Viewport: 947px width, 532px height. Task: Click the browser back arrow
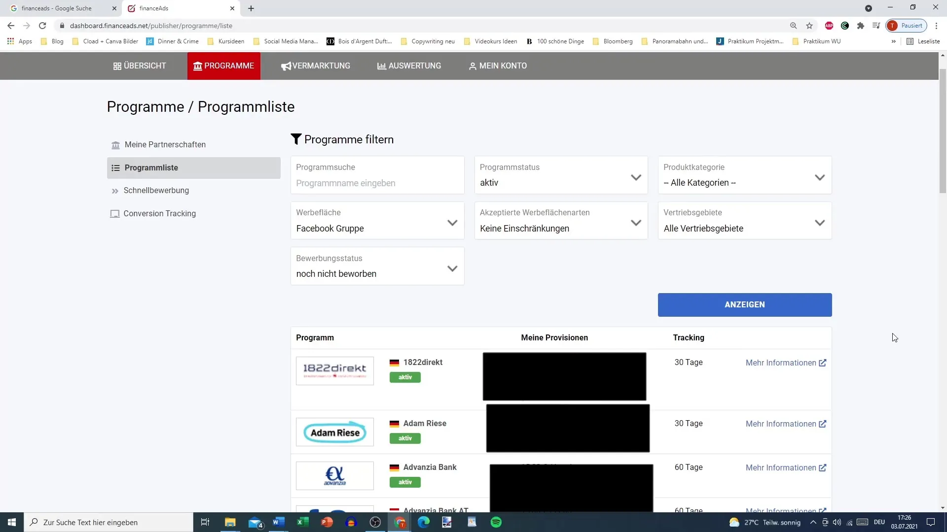pos(11,26)
